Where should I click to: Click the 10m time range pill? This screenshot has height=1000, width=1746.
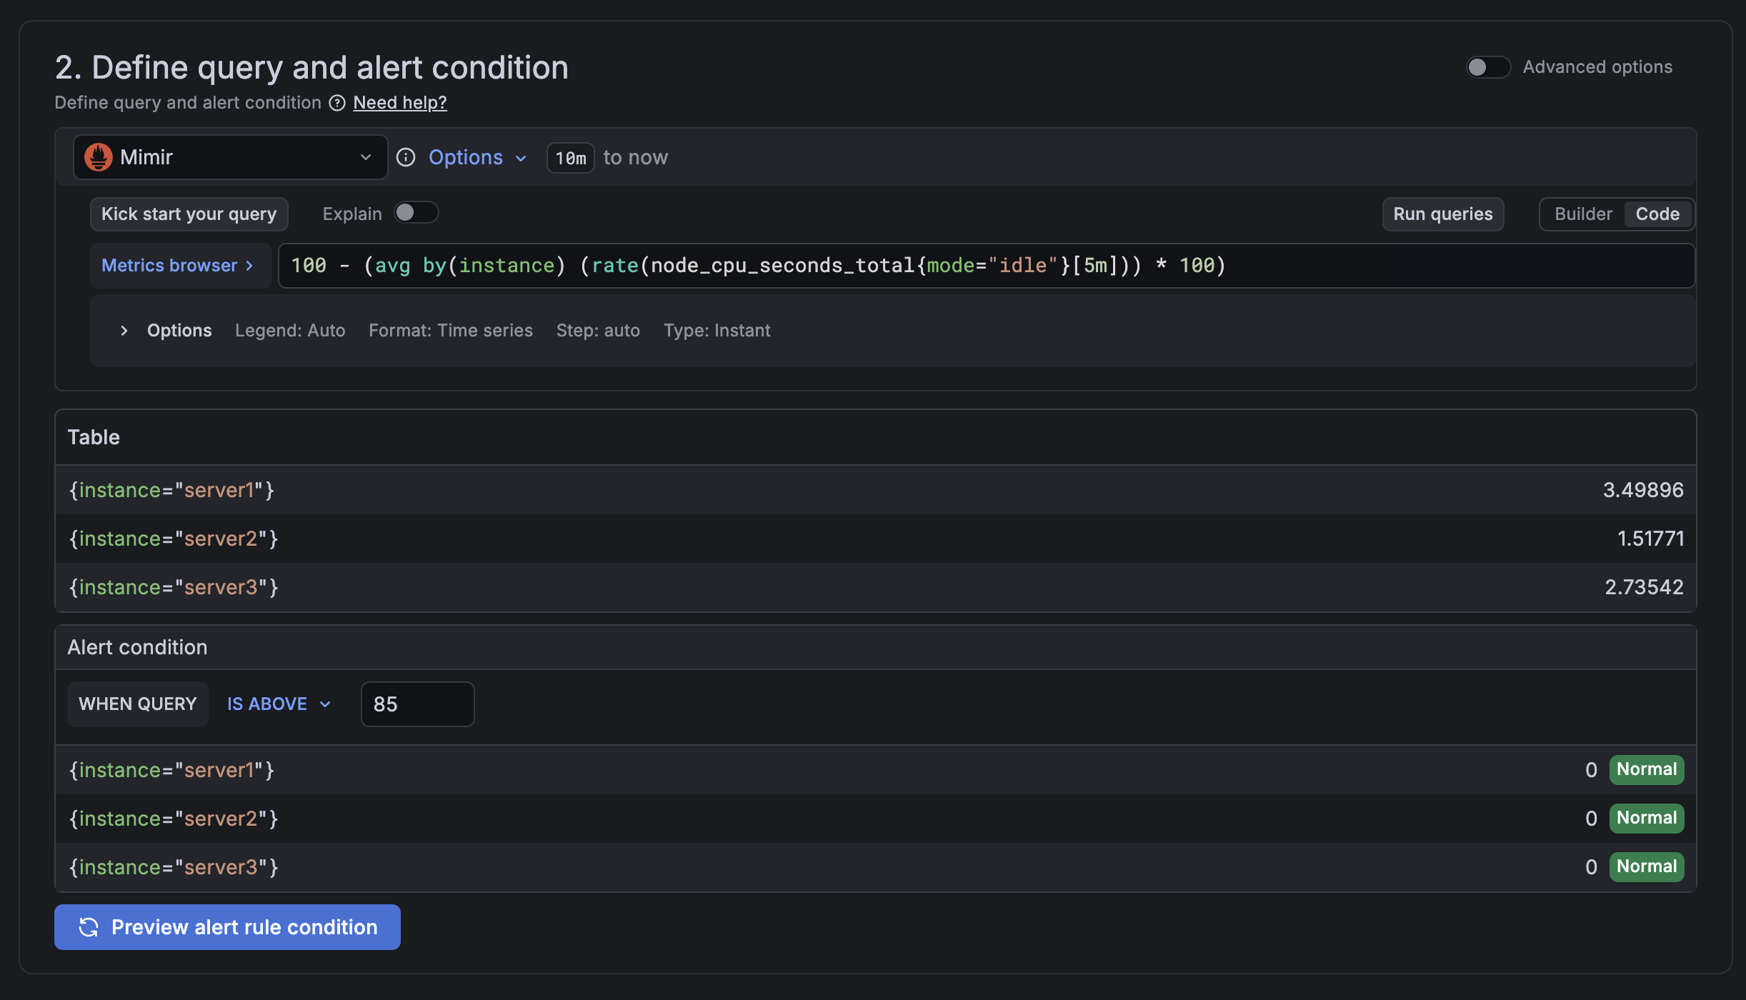click(569, 157)
